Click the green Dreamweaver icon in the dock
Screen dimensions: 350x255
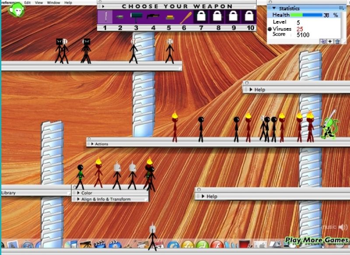click(202, 245)
